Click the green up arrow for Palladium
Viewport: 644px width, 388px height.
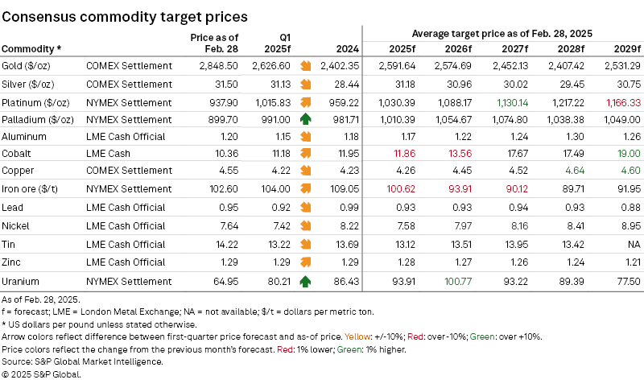pos(306,120)
